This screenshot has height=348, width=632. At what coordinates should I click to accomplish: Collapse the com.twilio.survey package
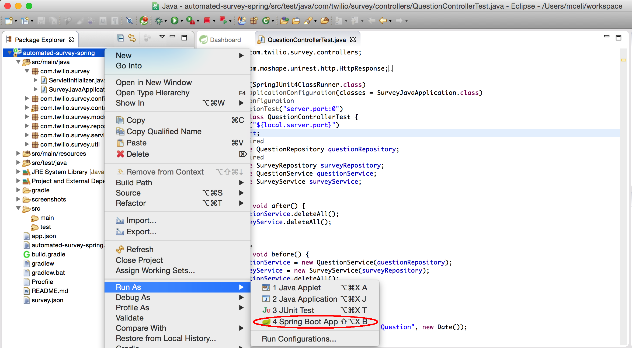coord(27,71)
